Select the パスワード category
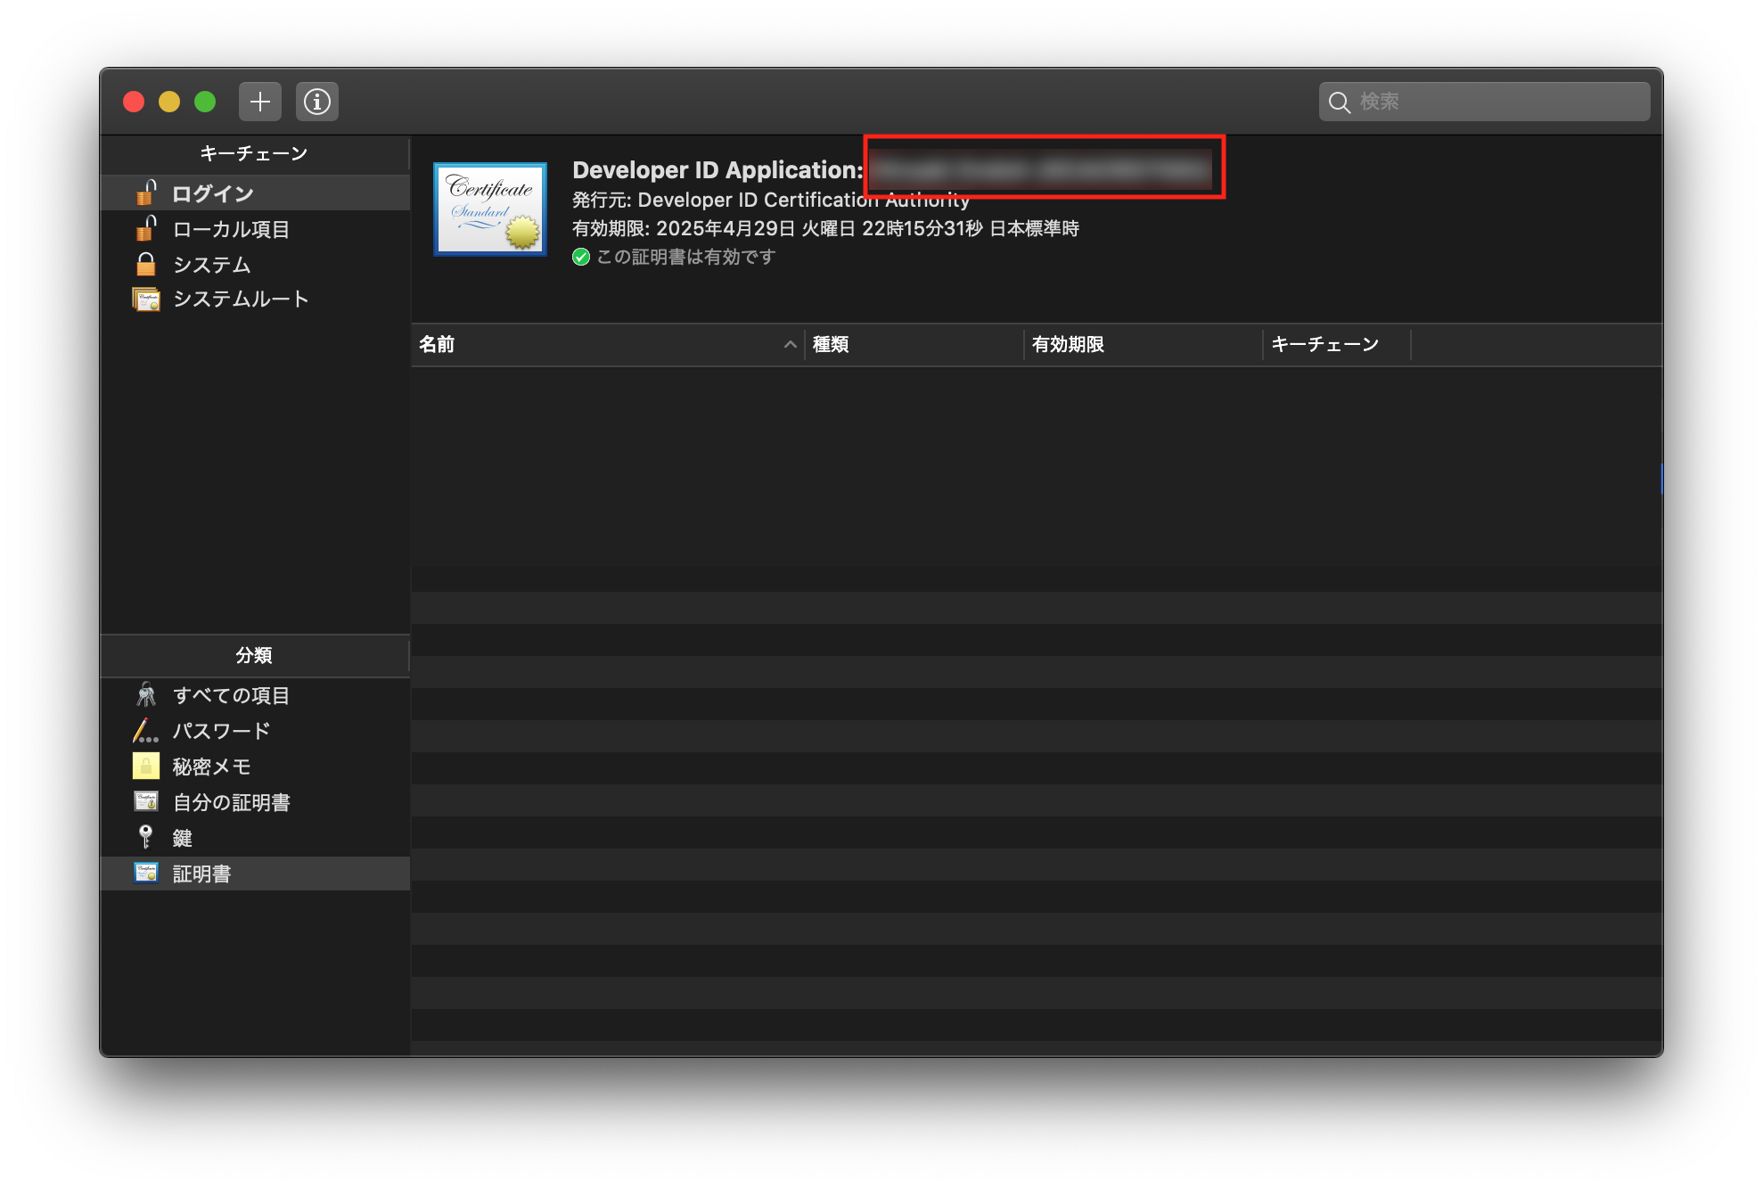Screen dimensions: 1763x1189 221,731
